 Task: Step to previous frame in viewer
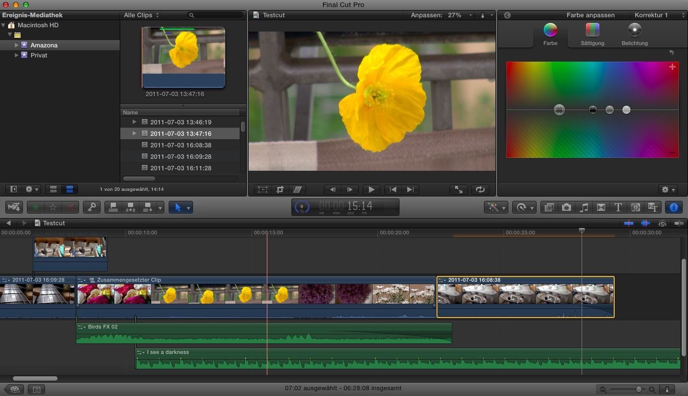(x=333, y=189)
